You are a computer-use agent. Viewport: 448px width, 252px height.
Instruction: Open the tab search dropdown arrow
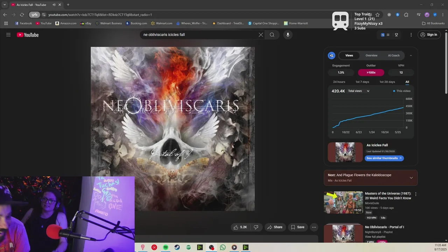click(5, 5)
